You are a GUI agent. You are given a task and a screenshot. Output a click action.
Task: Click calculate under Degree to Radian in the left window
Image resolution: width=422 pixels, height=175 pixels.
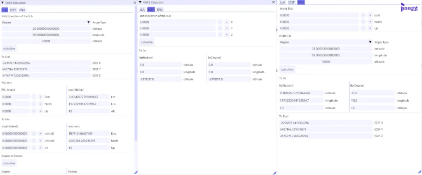9,163
